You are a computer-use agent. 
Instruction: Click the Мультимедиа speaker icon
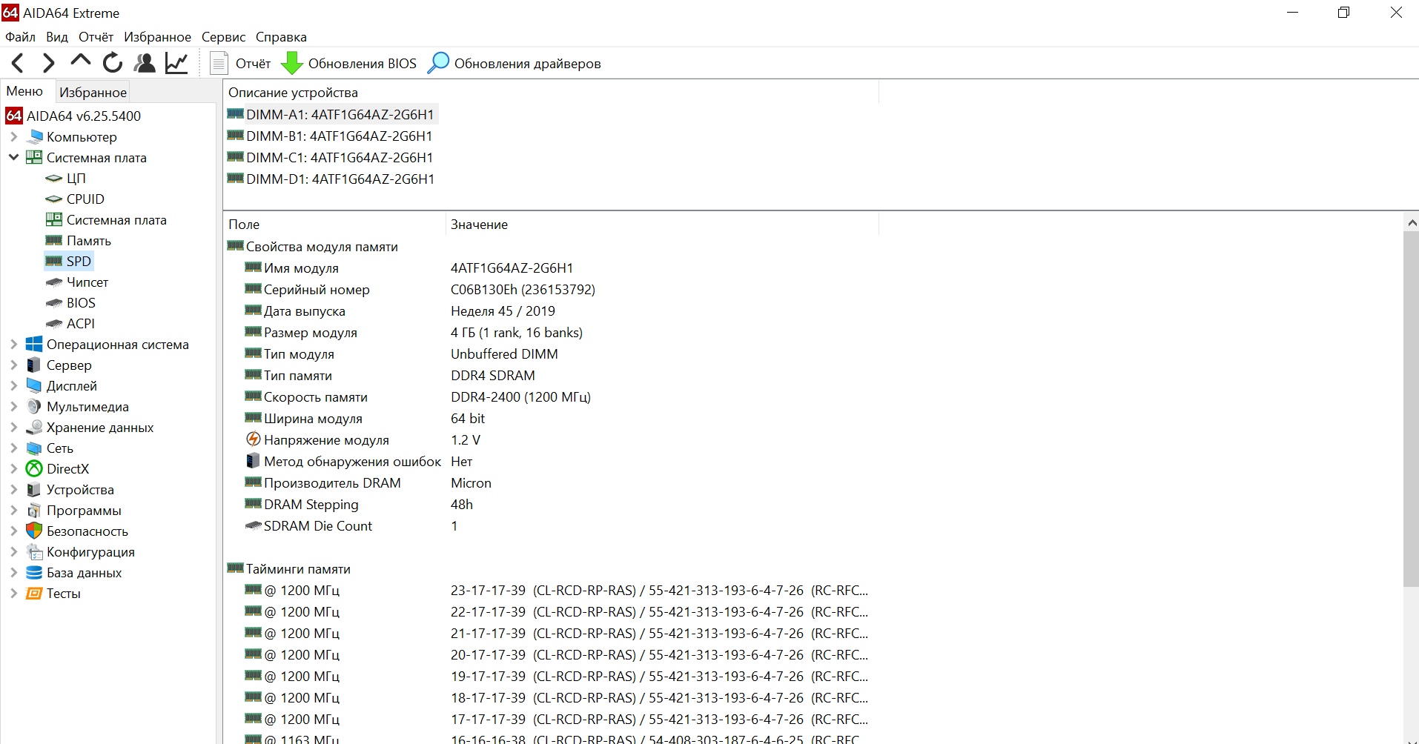34,406
